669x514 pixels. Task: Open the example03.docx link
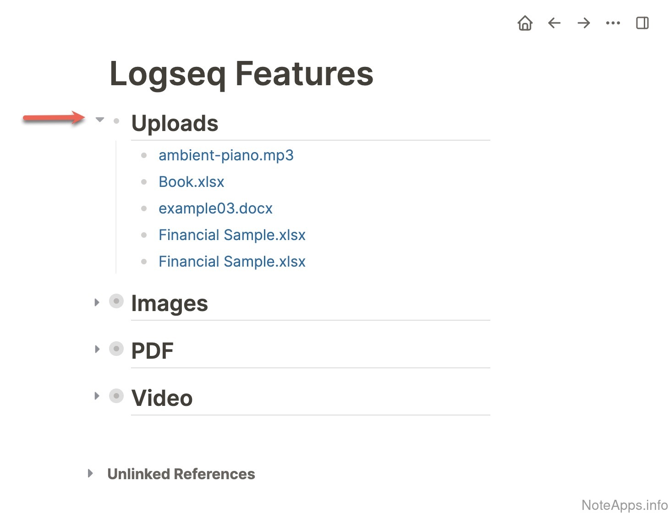(215, 208)
